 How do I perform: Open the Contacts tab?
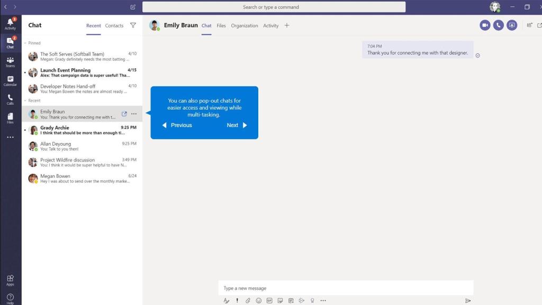click(x=114, y=25)
